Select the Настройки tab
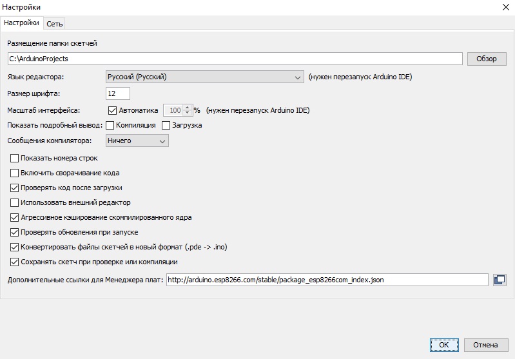 pyautogui.click(x=21, y=23)
